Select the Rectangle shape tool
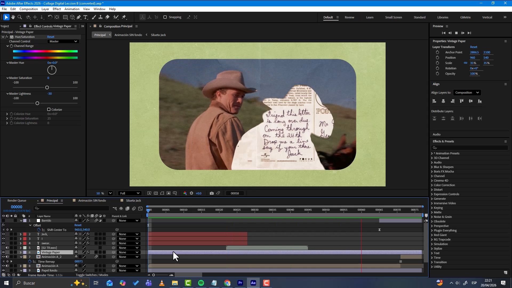Viewport: 512px width, 288px height. click(65, 17)
